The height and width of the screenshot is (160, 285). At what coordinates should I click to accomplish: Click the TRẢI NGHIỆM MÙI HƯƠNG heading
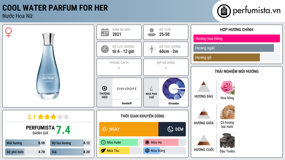[x=237, y=71]
